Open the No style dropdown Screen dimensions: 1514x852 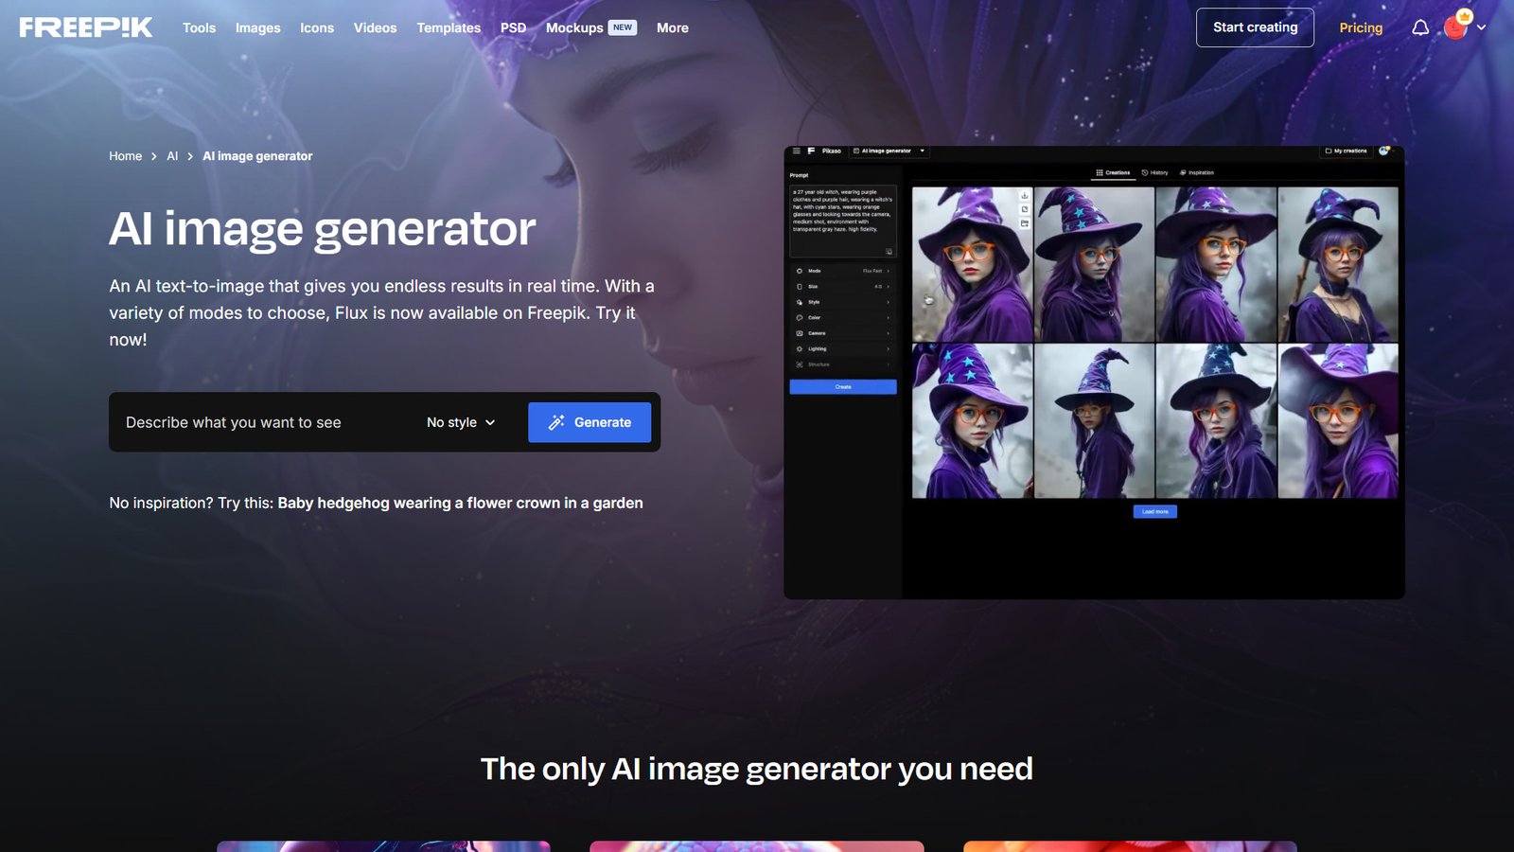point(461,422)
